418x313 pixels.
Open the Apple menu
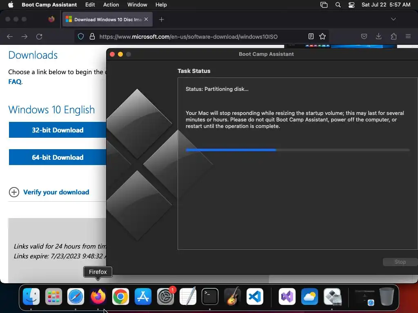[11, 4]
